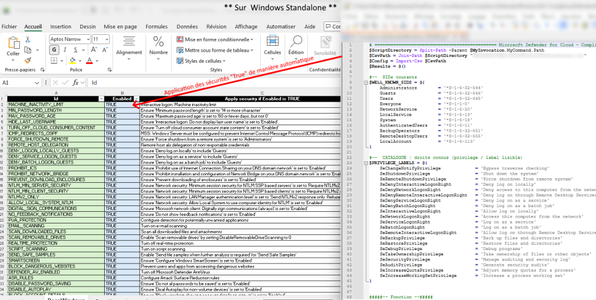The width and height of the screenshot is (596, 300).
Task: Click the Mise en forme conditionnelle icon
Action: tap(180, 39)
